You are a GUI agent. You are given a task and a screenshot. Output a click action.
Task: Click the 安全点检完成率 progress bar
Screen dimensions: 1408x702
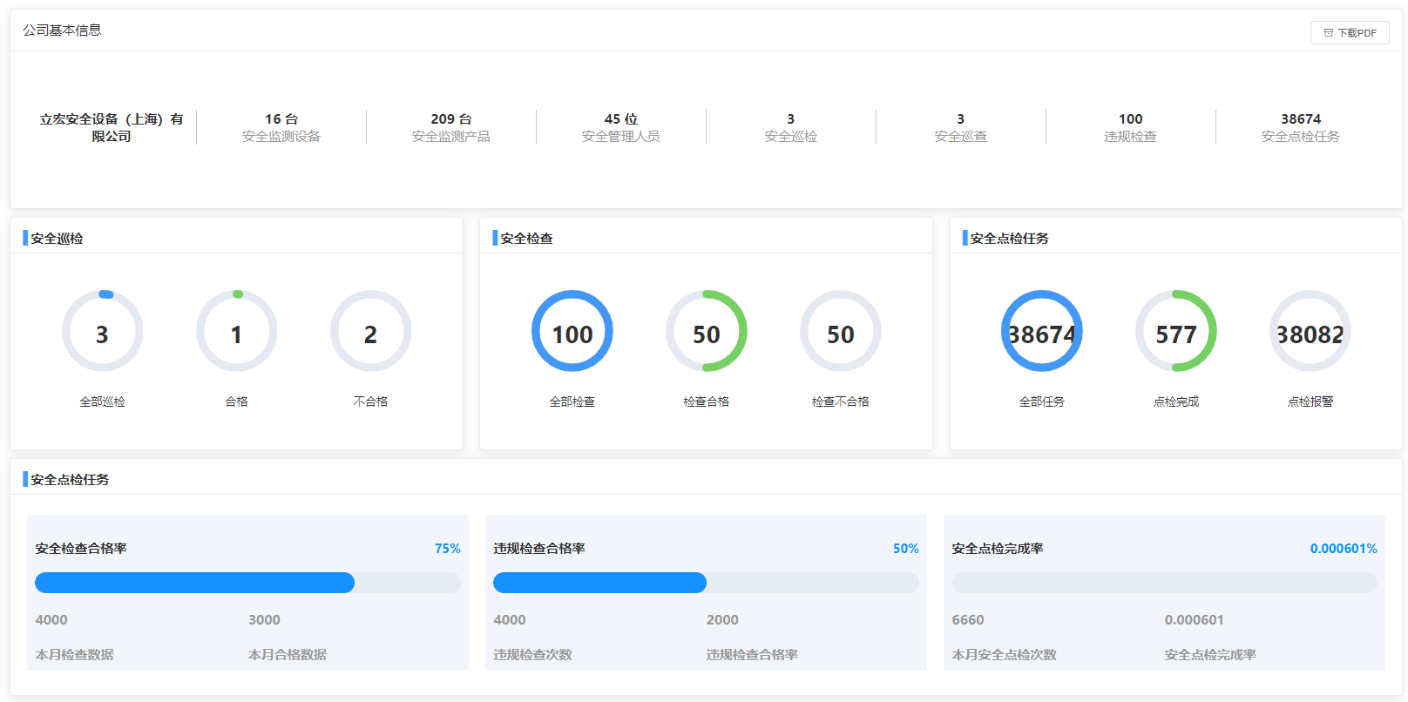(x=1164, y=583)
